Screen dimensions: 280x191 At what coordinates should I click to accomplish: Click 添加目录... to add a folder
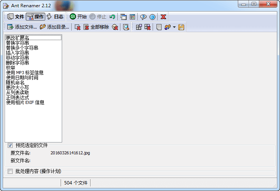click(x=54, y=27)
